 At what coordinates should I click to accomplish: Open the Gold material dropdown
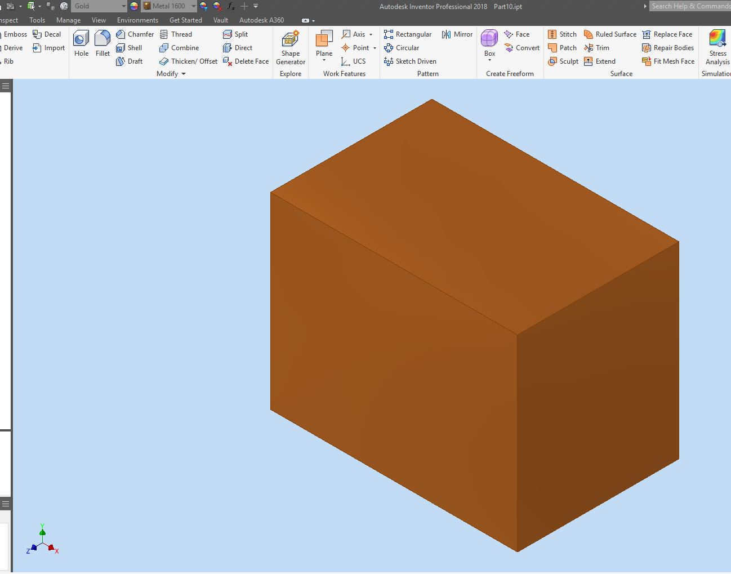[99, 6]
